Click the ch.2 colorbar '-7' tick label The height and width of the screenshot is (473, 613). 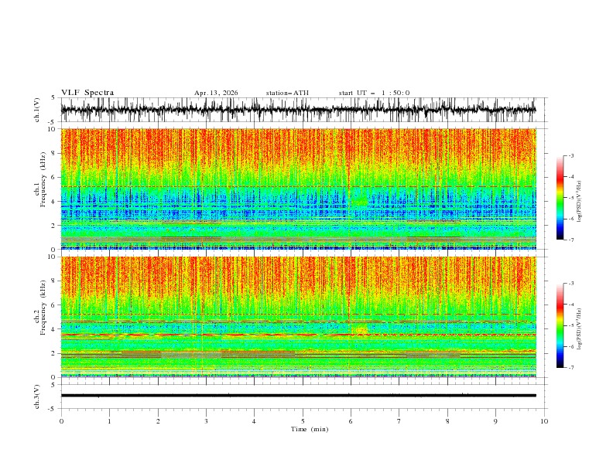(x=571, y=367)
